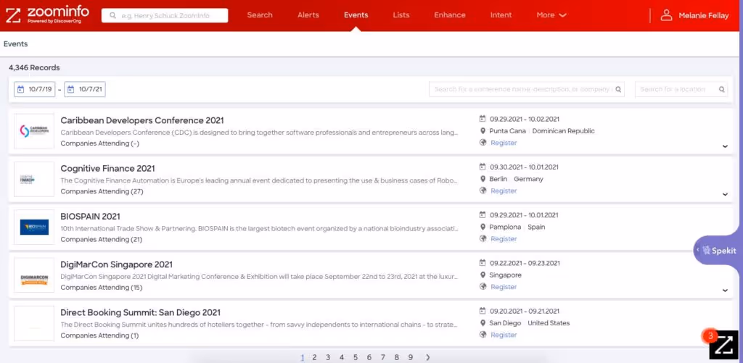The image size is (743, 363).
Task: Click the BIOSPAIN 2021 event title
Action: pos(90,217)
